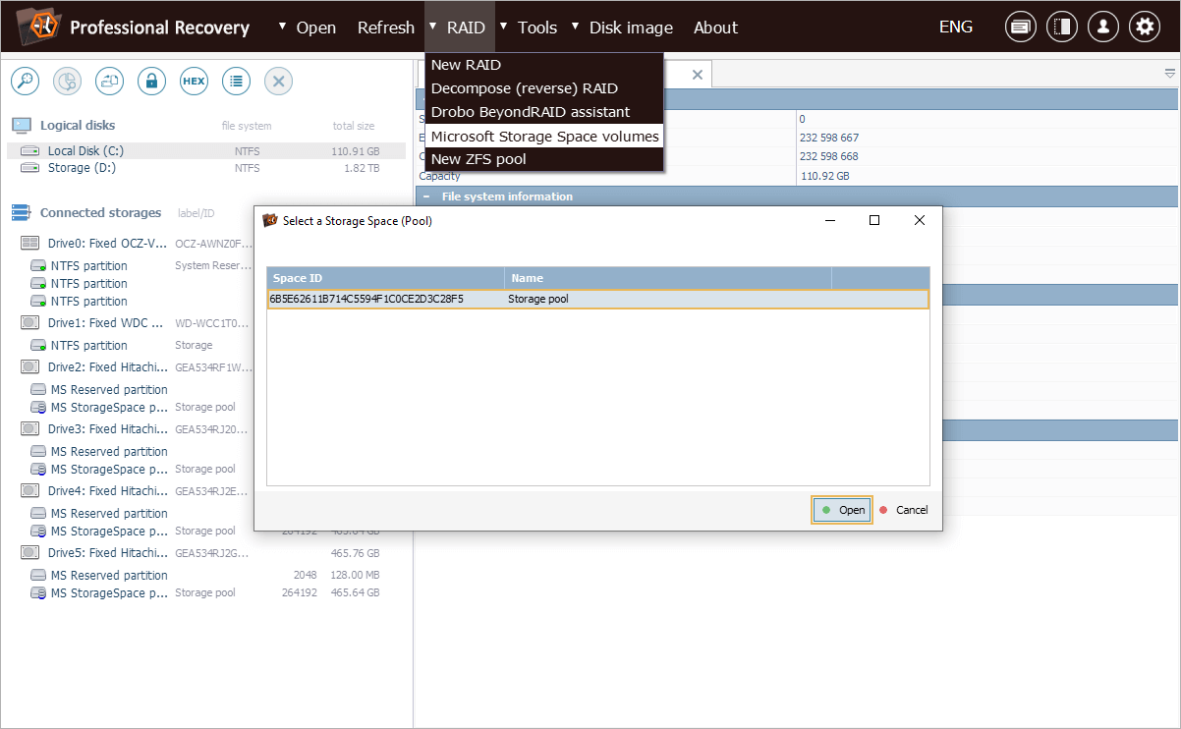Screen dimensions: 1181x729
Task: Select the Storage pool row in dialog
Action: [x=597, y=299]
